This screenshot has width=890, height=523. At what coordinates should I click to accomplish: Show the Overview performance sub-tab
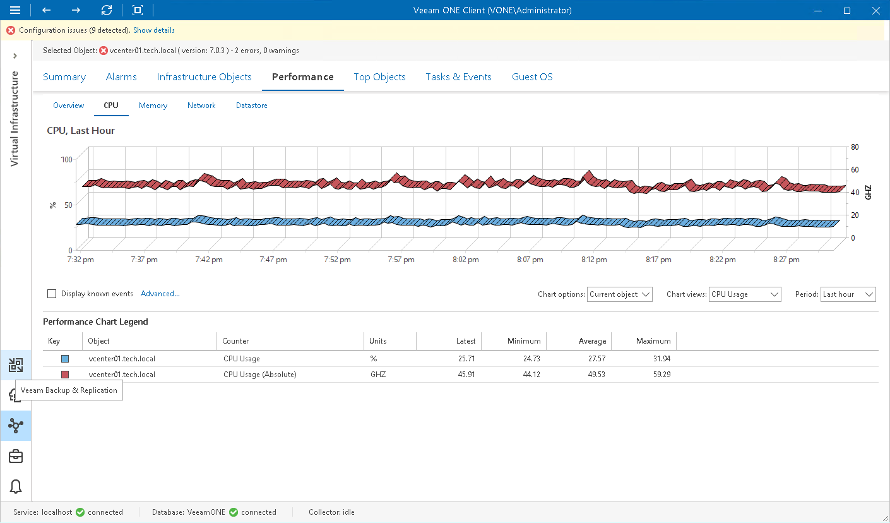coord(69,105)
